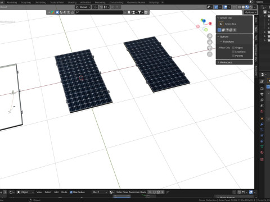Toggle perspective orthographic grid button

point(210,54)
